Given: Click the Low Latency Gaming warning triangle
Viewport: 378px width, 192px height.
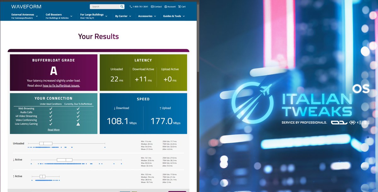Looking at the screenshot, I should [x=78, y=124].
